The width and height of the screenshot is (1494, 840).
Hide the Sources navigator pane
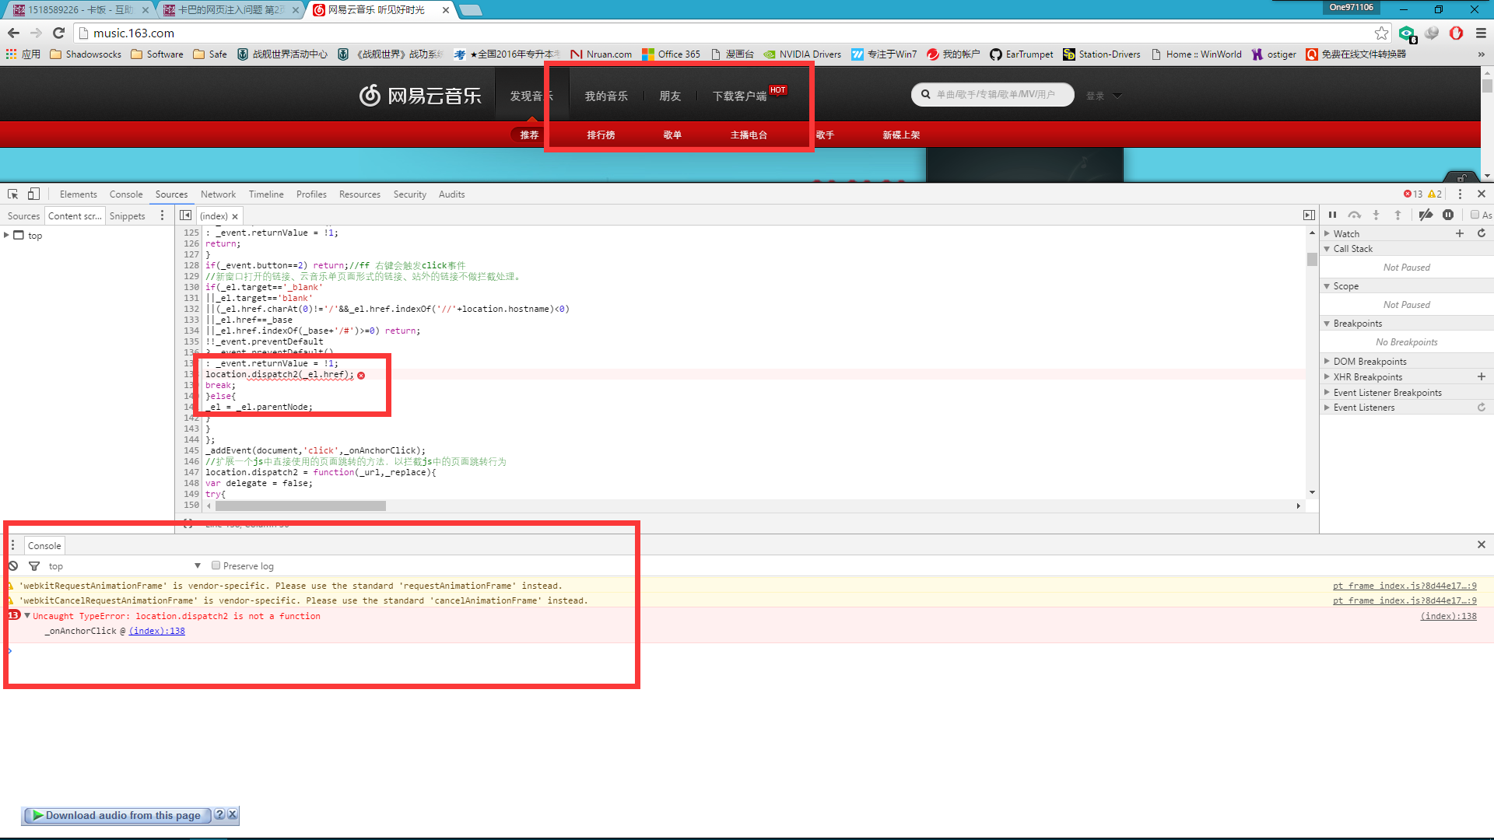coord(185,215)
